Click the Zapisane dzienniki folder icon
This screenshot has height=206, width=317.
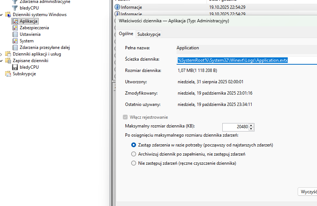(x=8, y=61)
